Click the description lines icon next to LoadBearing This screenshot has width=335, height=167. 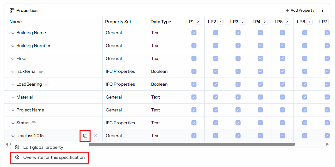tap(47, 84)
